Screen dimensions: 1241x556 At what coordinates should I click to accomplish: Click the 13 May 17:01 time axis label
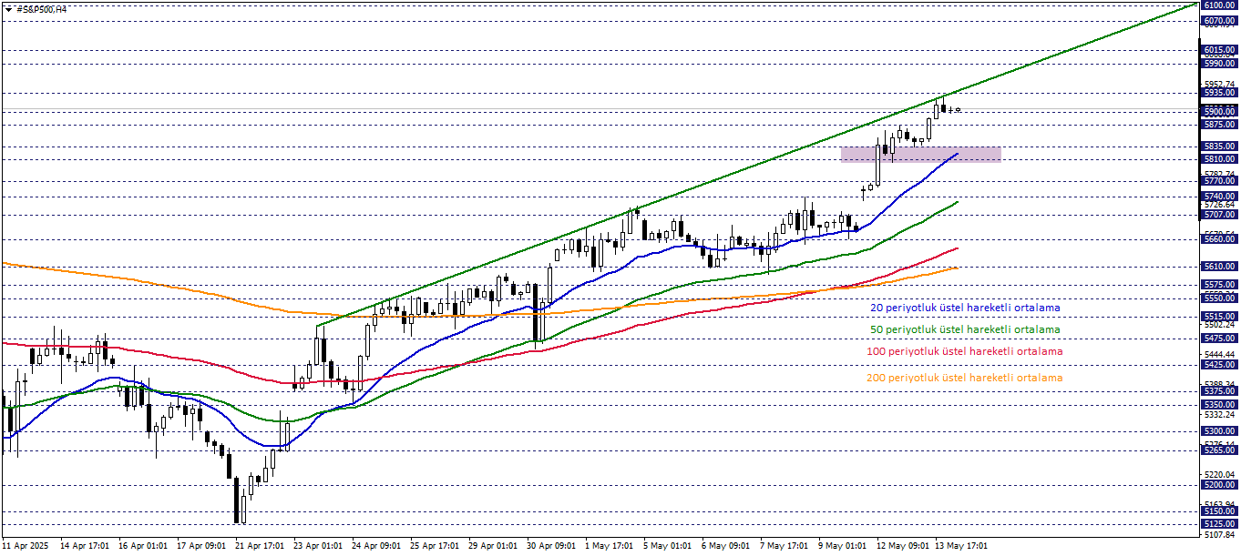[x=960, y=546]
